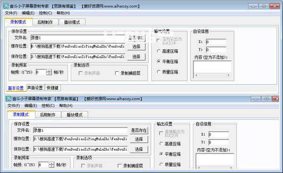Click 保存位置 path field in the bottom window

[80, 149]
